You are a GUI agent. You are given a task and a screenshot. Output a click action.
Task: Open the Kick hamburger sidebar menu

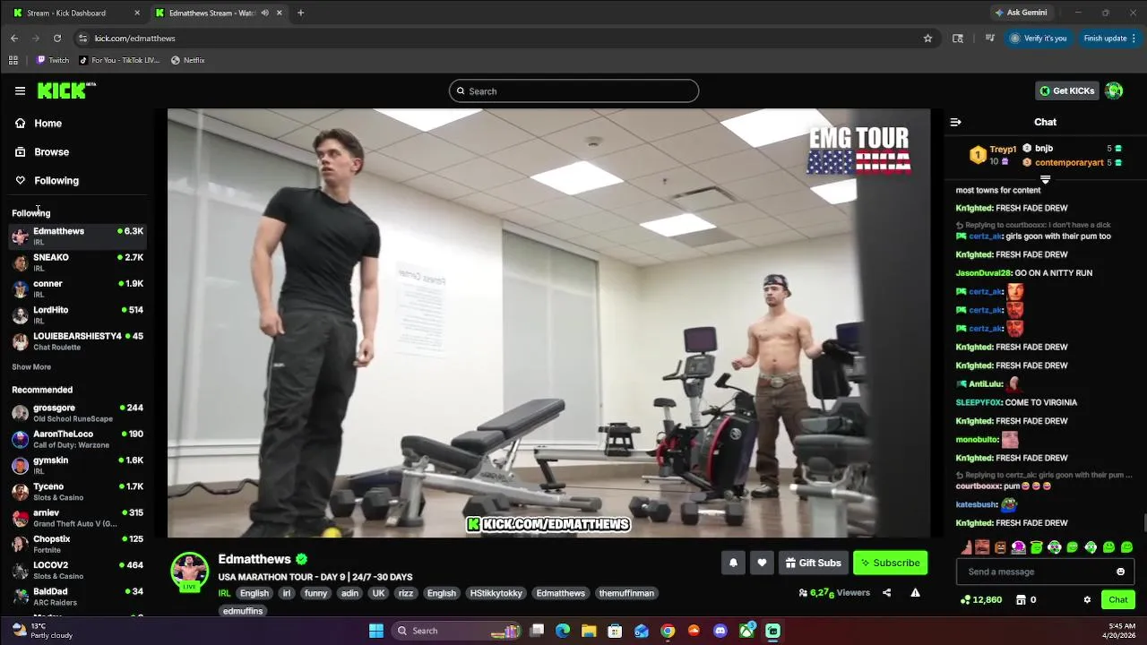click(x=20, y=90)
